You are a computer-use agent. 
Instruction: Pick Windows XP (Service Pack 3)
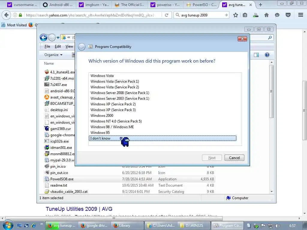pos(113,110)
